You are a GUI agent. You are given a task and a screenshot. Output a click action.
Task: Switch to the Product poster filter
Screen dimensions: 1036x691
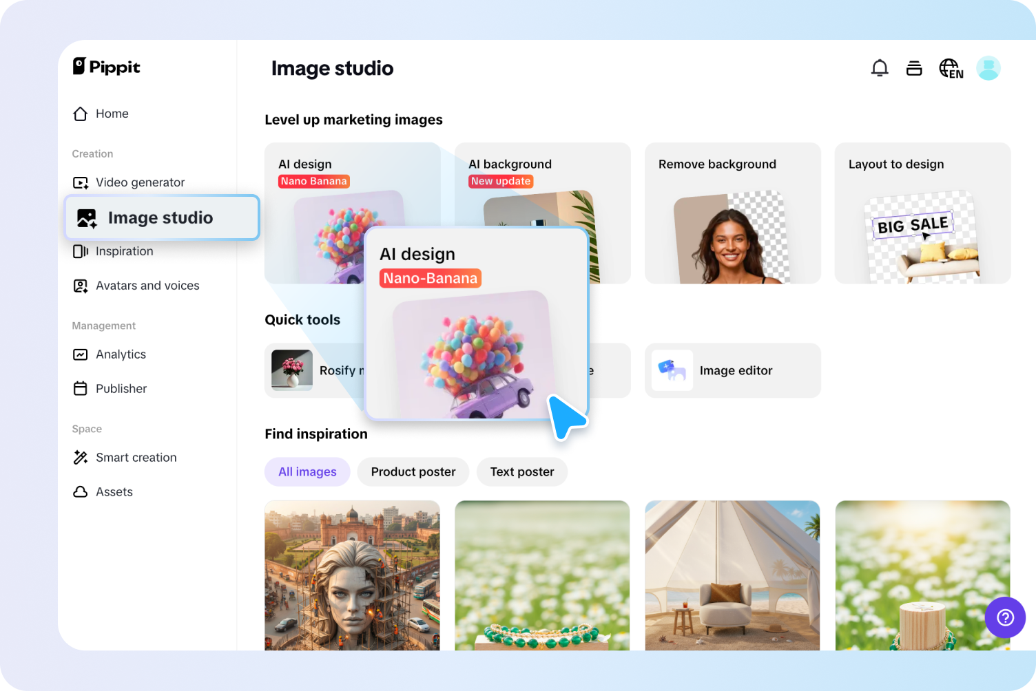413,471
